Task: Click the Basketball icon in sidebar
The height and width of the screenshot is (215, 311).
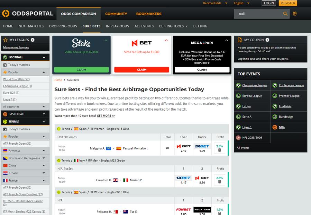Action: (x=5, y=114)
